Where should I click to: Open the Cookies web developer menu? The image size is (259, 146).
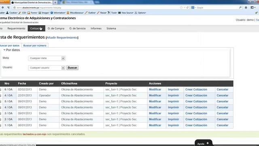click(12, 13)
